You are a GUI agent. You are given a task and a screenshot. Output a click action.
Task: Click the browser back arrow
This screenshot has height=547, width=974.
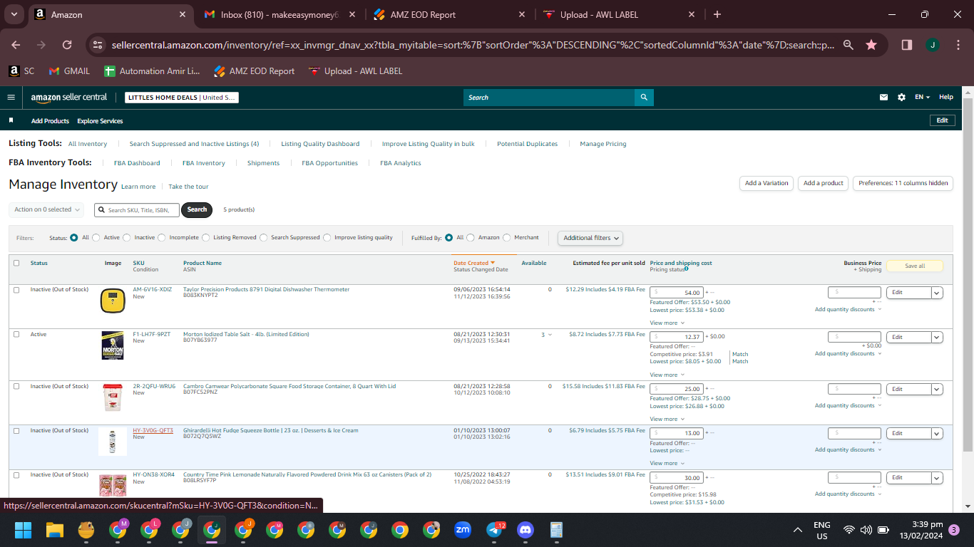click(16, 44)
